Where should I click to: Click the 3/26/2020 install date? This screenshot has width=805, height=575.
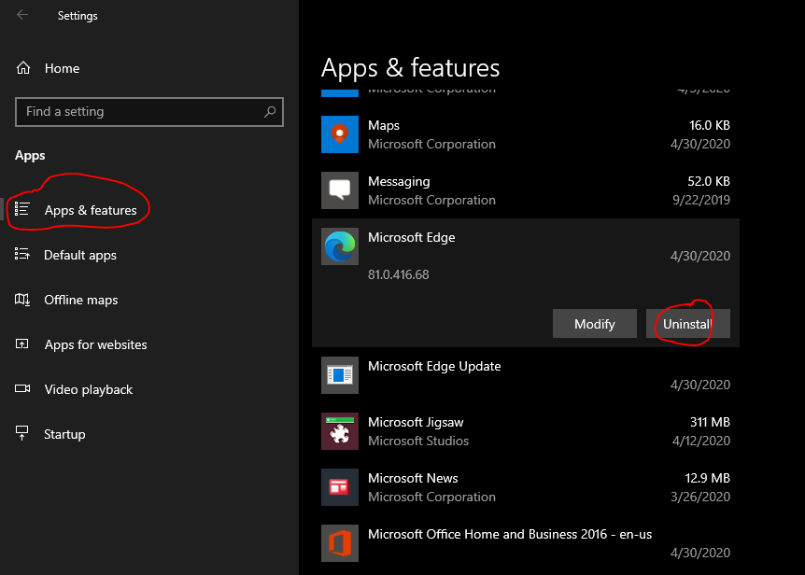(700, 496)
